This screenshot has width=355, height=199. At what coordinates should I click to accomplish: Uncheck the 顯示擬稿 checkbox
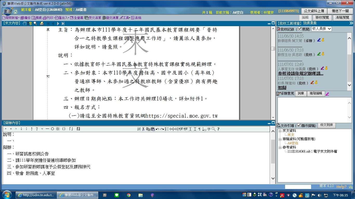pos(299,125)
